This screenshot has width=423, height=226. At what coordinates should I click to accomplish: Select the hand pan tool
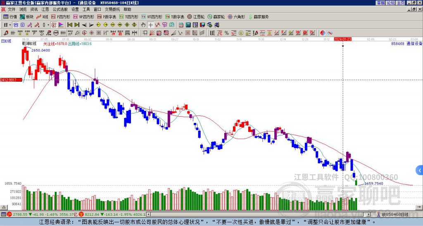pyautogui.click(x=143, y=25)
